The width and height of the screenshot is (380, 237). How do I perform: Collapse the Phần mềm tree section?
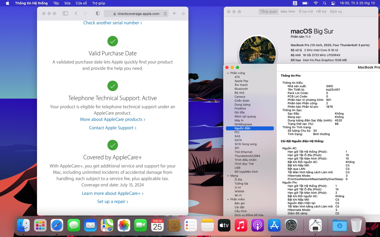point(228,200)
